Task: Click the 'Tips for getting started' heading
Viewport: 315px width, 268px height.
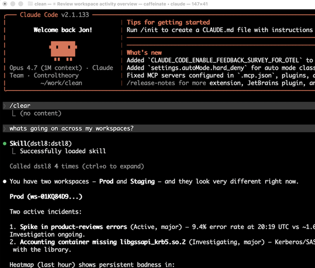Action: [168, 22]
